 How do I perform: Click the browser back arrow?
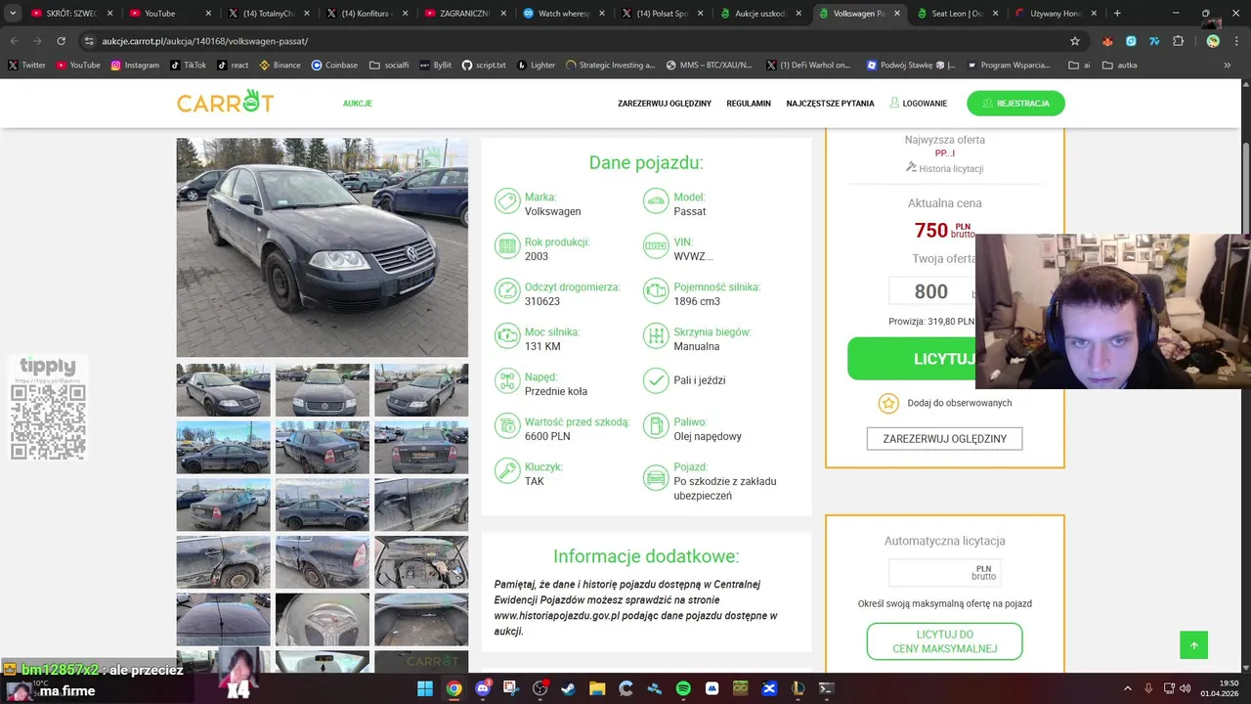(15, 41)
